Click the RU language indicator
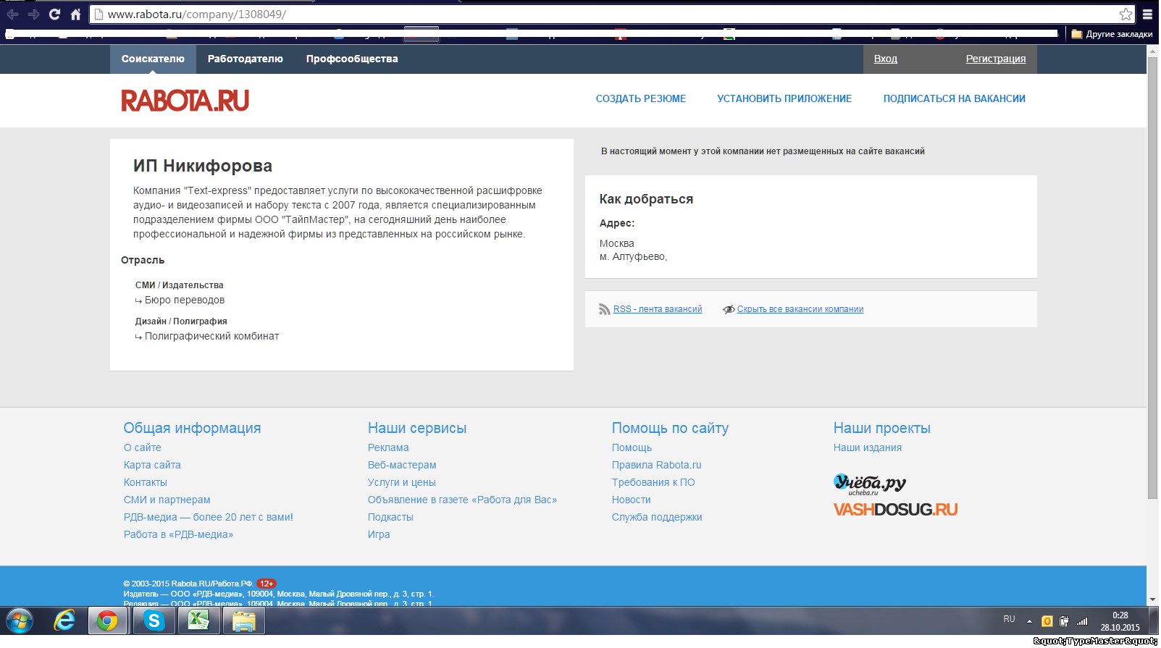Viewport: 1161px width, 648px height. (x=1009, y=619)
